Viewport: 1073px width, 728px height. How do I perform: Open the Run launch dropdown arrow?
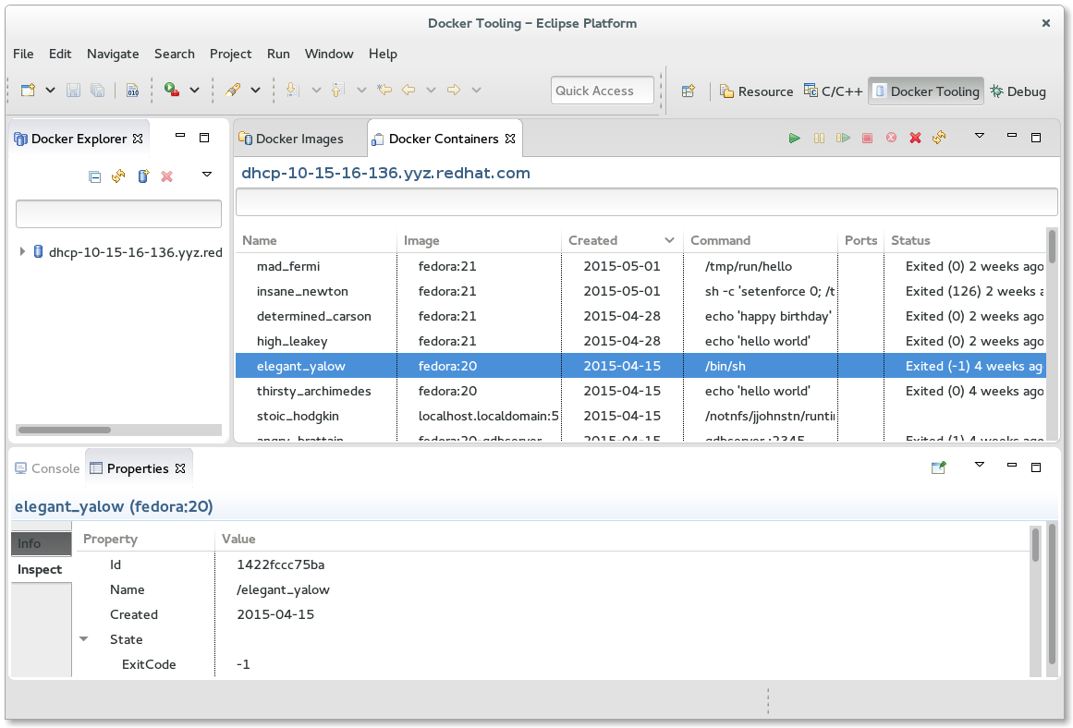click(x=194, y=90)
